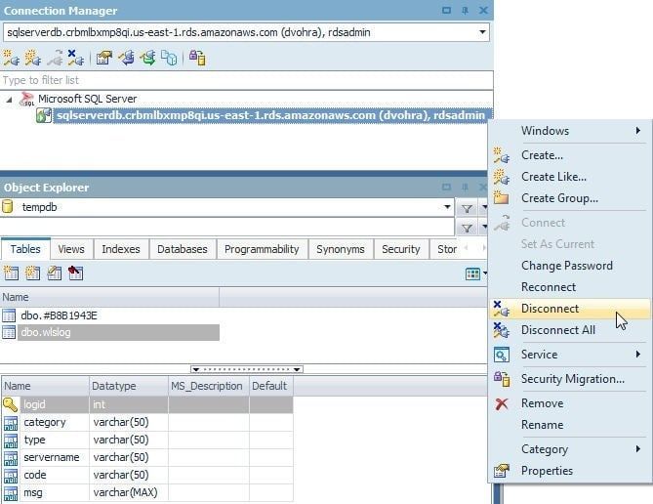Choose Create... in the context menu

570,155
